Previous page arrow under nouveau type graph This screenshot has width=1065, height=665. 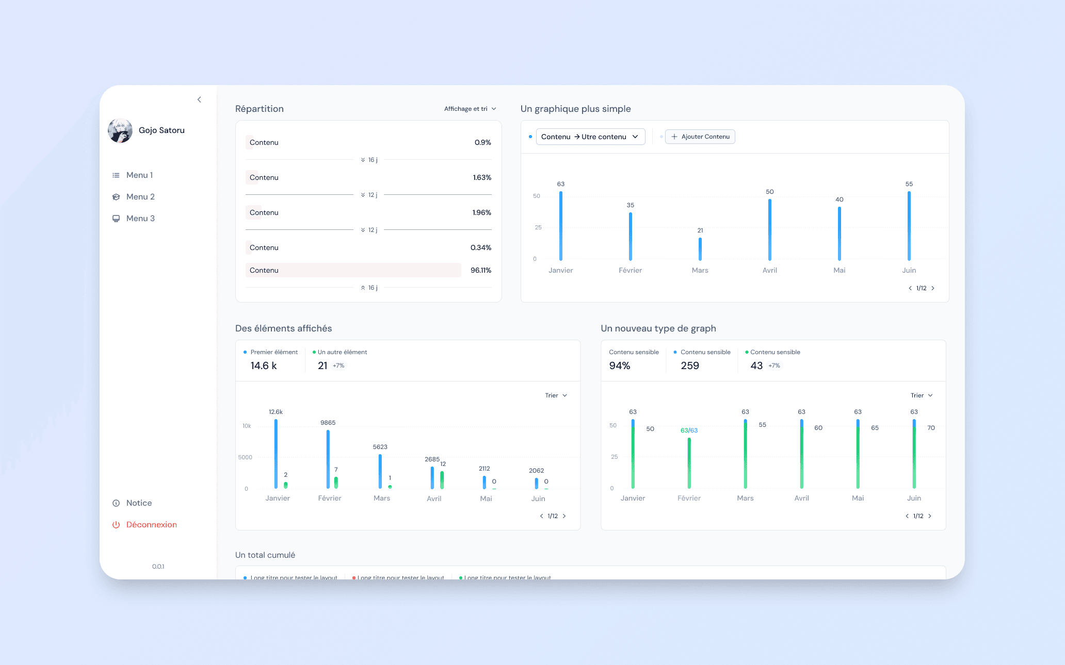pos(907,516)
